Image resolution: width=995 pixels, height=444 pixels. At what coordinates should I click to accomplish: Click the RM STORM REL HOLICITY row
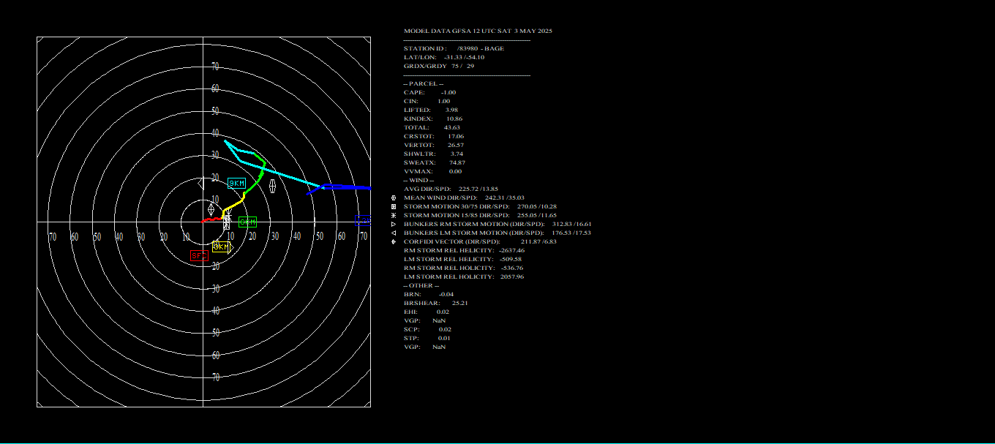(463, 268)
